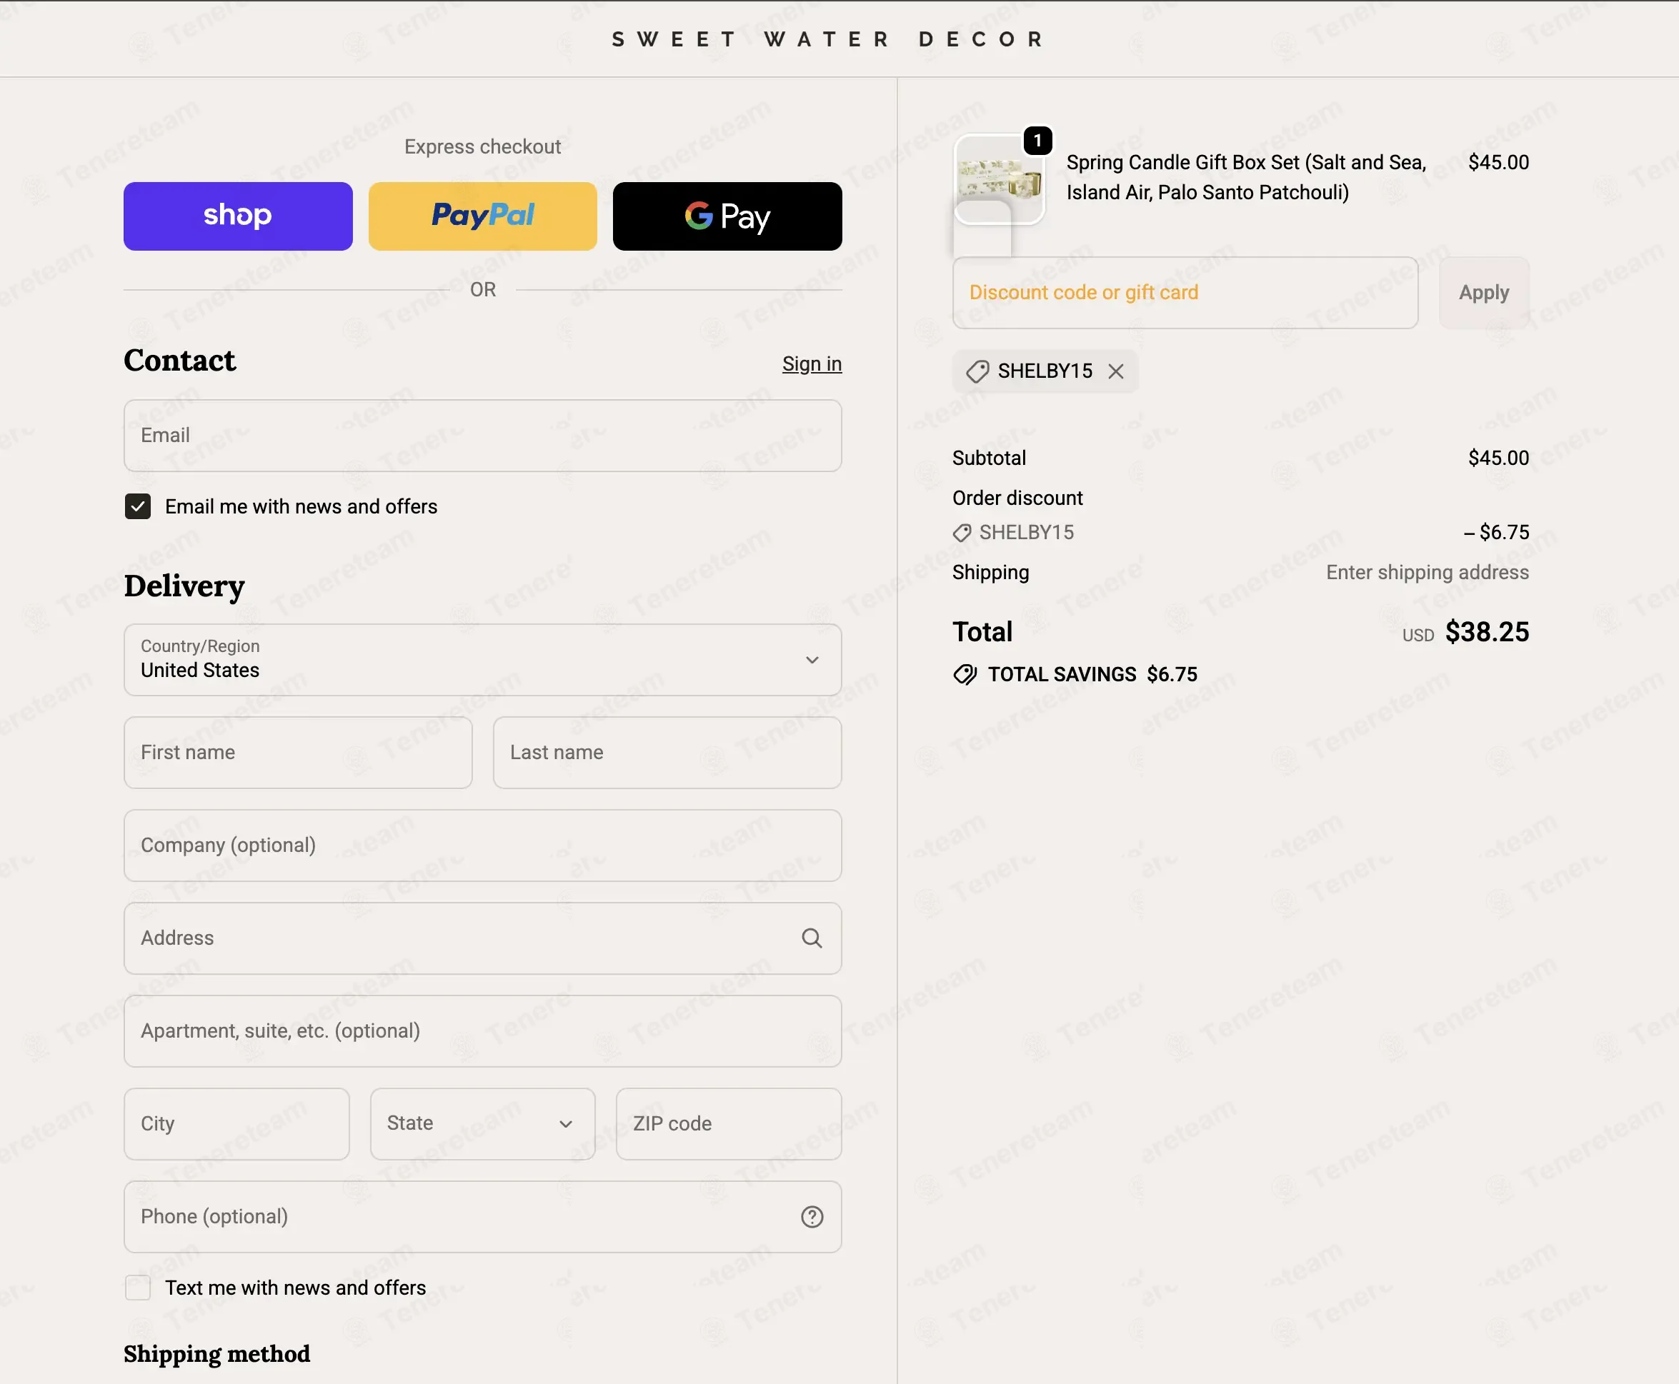Screen dimensions: 1679x1384
Task: Remove the SHELBY15 discount code tag
Action: [1115, 371]
